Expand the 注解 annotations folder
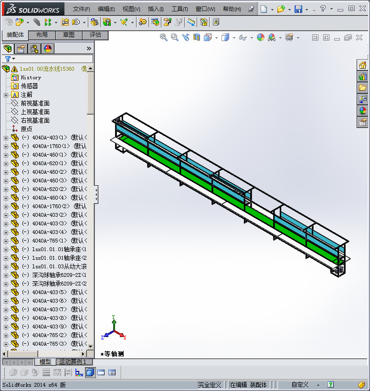The width and height of the screenshot is (370, 391). click(6, 95)
